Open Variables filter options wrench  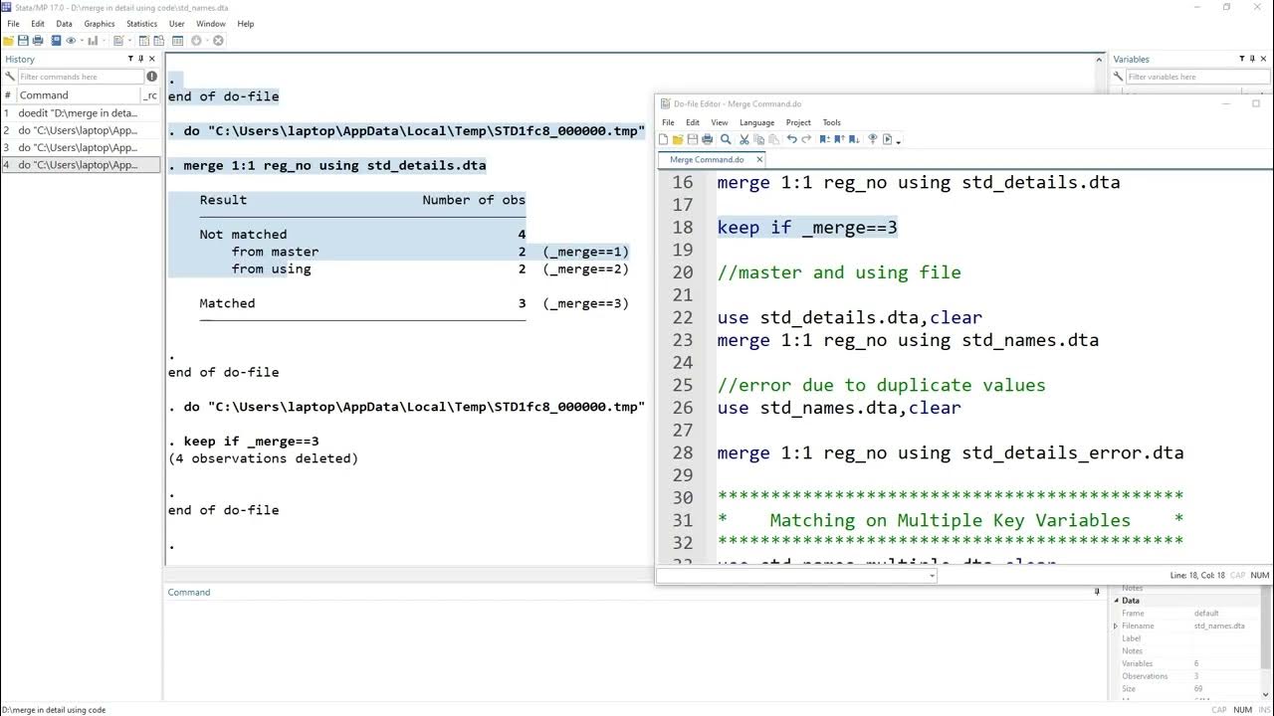(x=1119, y=77)
